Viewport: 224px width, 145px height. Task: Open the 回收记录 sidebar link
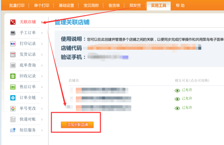click(x=28, y=76)
